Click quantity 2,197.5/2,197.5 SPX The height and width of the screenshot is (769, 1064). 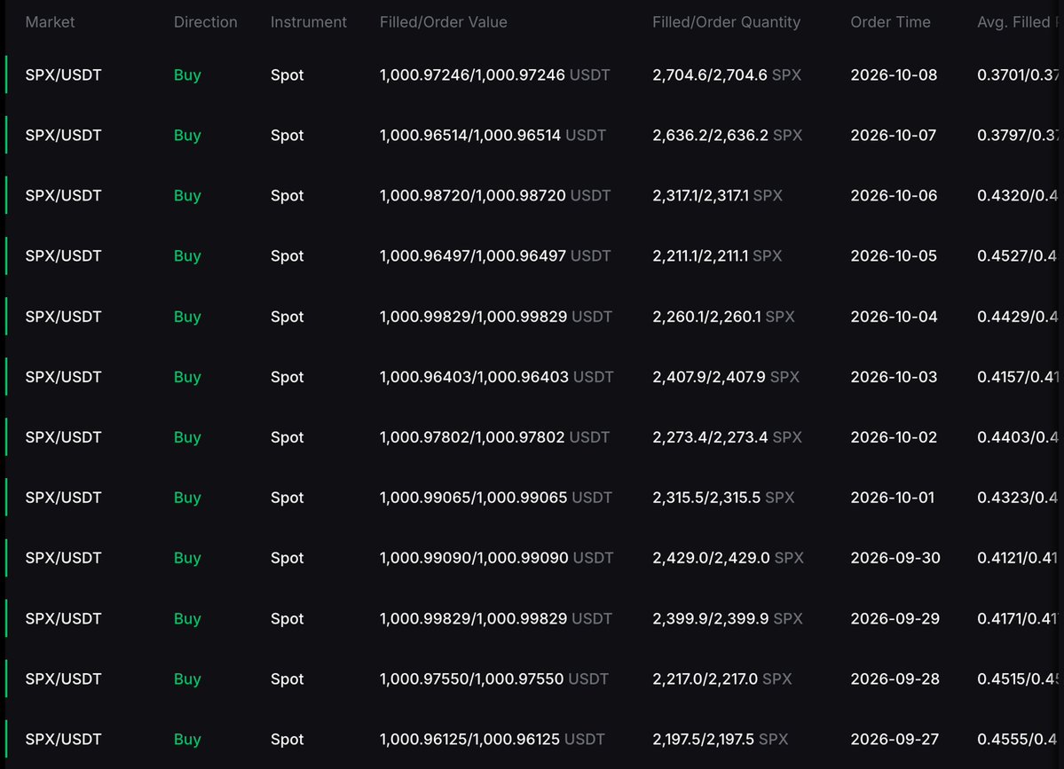[720, 740]
